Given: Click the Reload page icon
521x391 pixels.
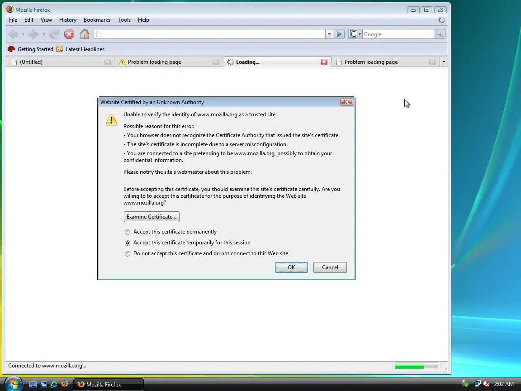Looking at the screenshot, I should pos(54,34).
